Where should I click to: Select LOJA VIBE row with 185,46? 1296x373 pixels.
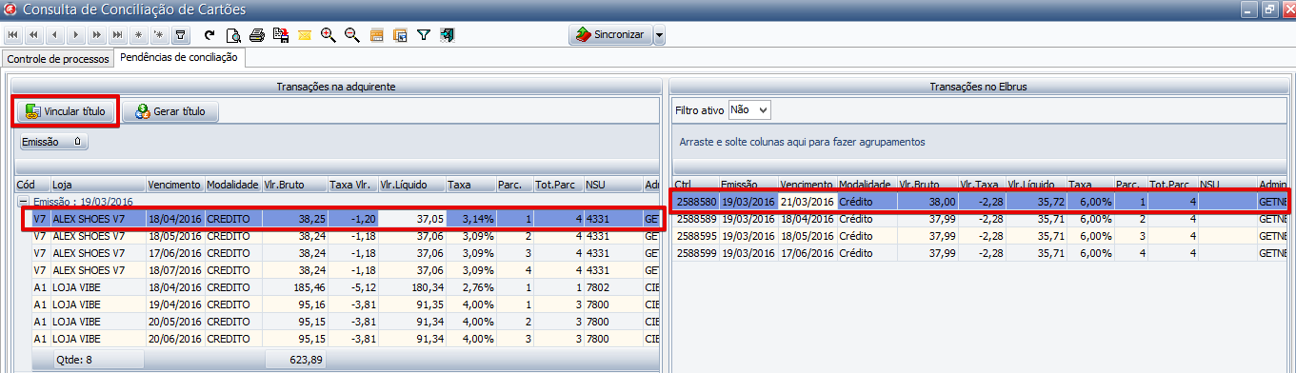click(345, 286)
